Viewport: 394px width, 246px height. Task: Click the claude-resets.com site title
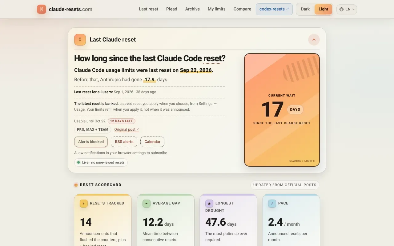(x=70, y=9)
